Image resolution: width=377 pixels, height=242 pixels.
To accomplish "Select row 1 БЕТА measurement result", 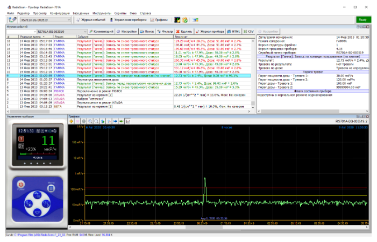I will [x=129, y=106].
